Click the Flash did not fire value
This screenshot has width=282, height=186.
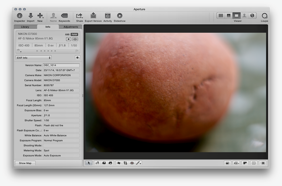[x=61, y=125]
